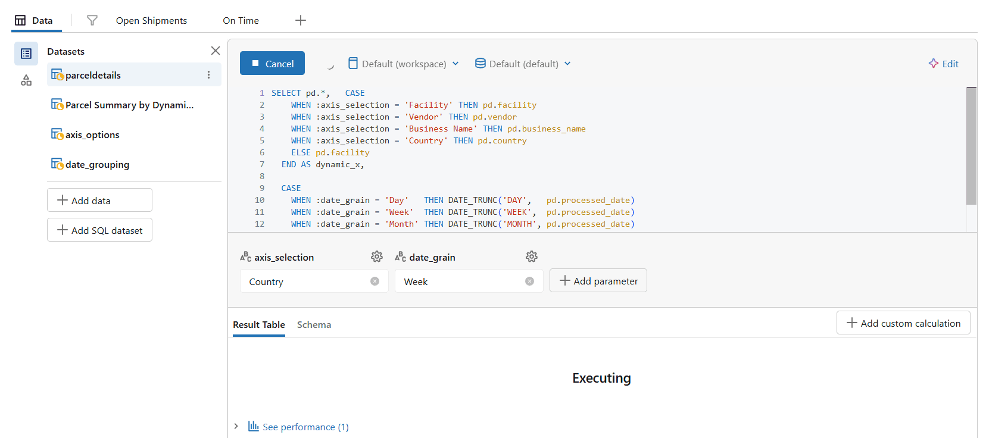
Task: Click the Datasets panel heading
Action: tap(65, 51)
